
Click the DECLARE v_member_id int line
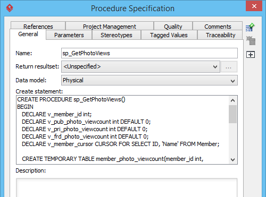pos(57,114)
